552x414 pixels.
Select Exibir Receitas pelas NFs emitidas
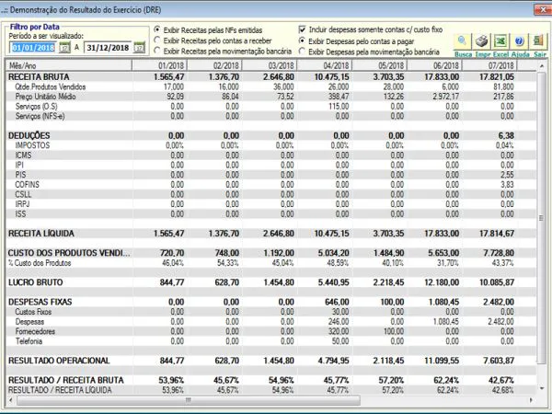point(157,29)
